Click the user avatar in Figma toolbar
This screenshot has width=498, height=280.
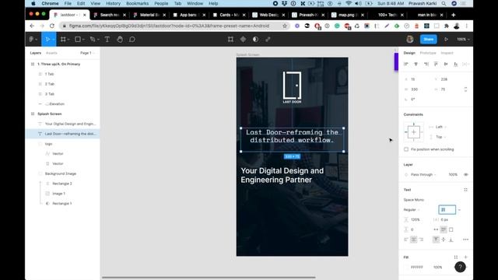click(x=410, y=40)
